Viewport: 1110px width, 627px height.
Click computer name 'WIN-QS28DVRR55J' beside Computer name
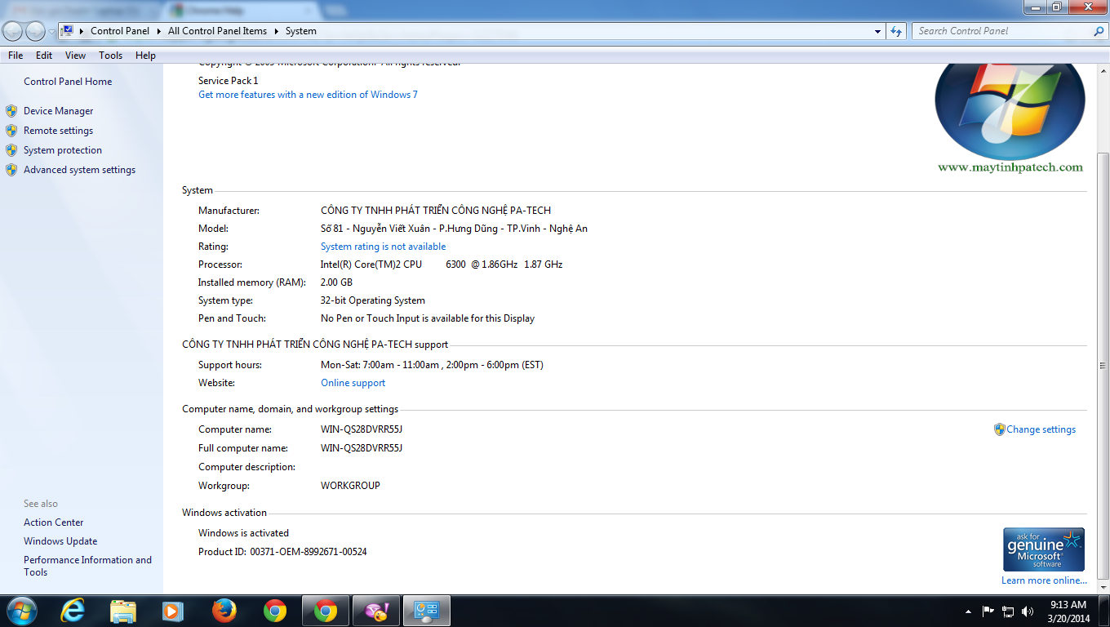pos(362,429)
